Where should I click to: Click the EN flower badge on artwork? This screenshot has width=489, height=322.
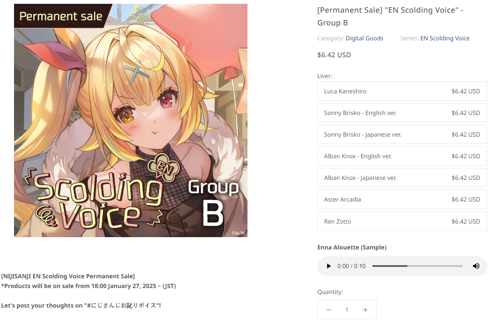click(164, 168)
